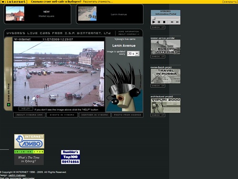This screenshot has height=179, width=238.
Task: Open 'Events in Vyborg' tab
Action: pyautogui.click(x=62, y=115)
